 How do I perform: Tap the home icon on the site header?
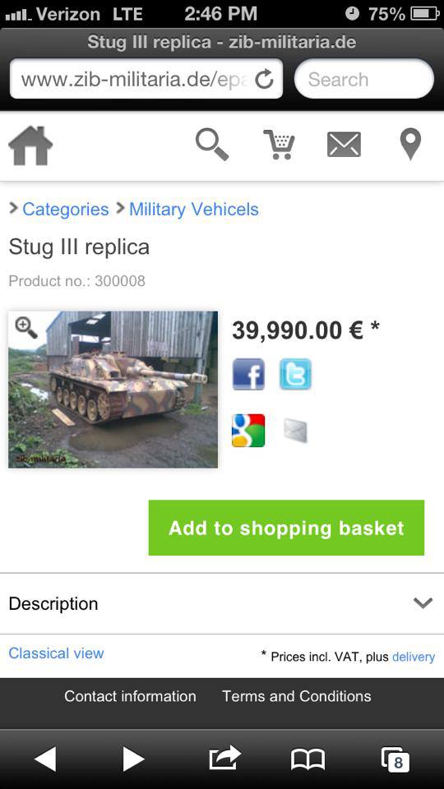[30, 145]
